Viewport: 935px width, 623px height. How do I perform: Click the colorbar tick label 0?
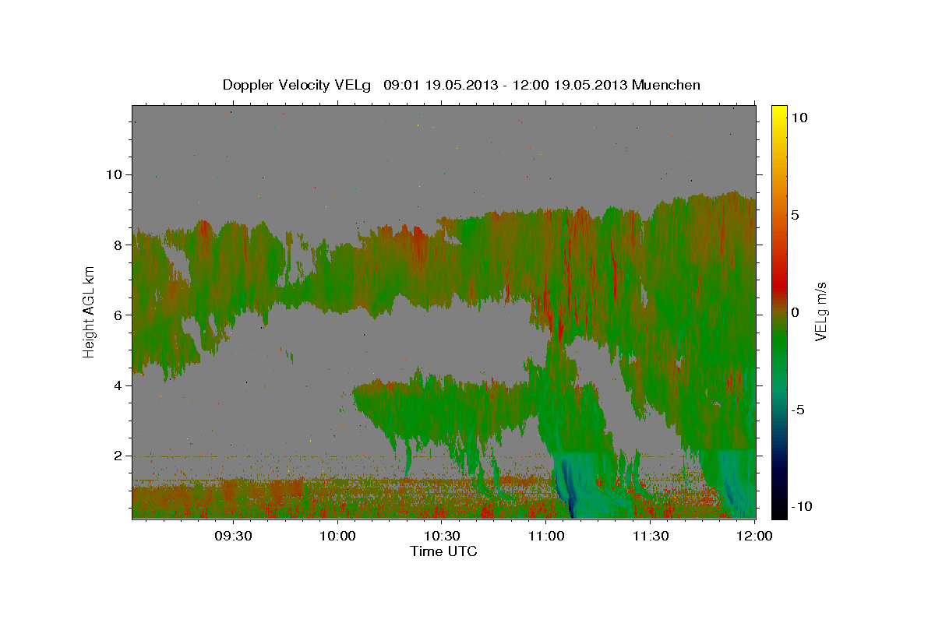pyautogui.click(x=796, y=312)
